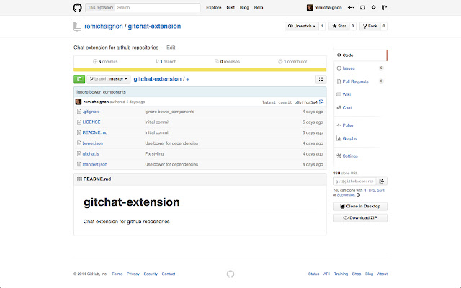Click the 6 commits link
This screenshot has height=288, width=461.
tap(105, 62)
